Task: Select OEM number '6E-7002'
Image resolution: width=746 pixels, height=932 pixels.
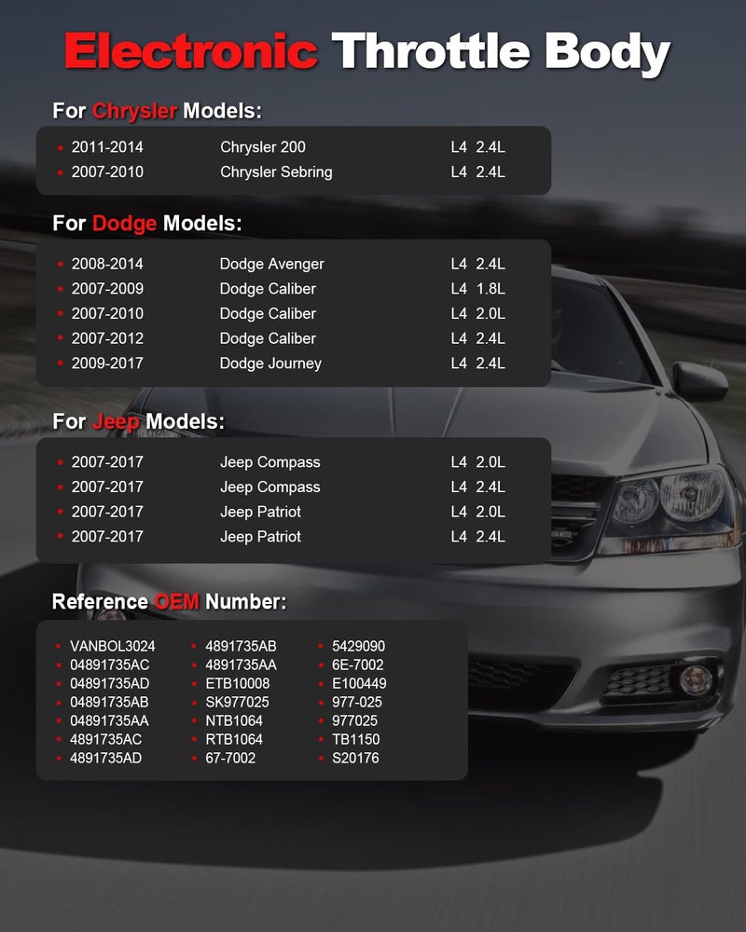Action: tap(357, 665)
